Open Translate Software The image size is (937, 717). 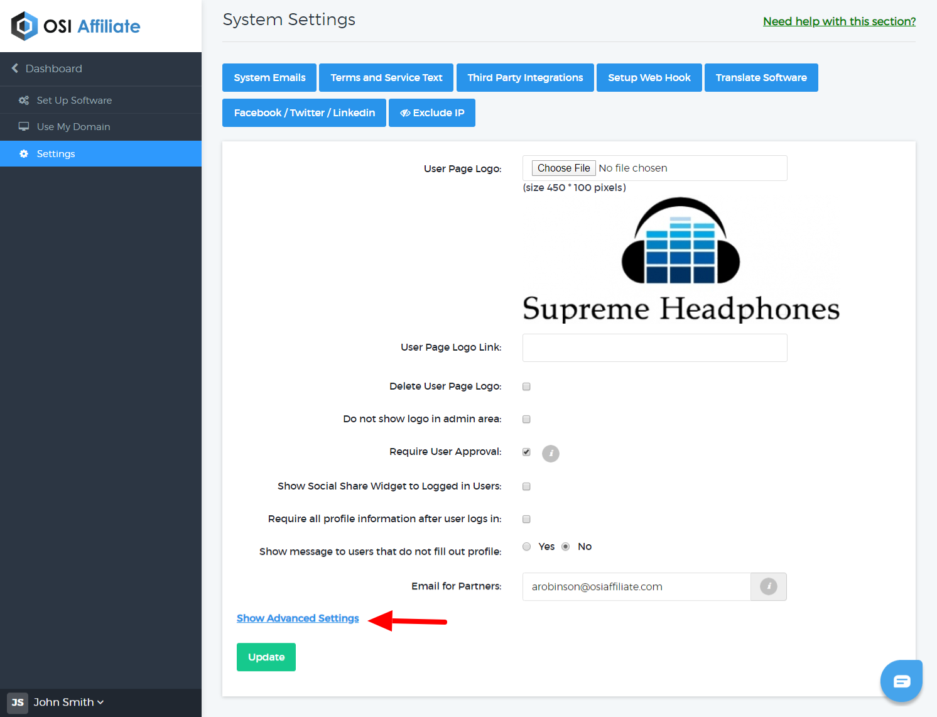(761, 78)
